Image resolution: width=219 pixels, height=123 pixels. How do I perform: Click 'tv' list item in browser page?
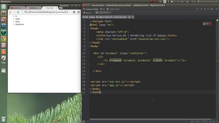point(16,16)
